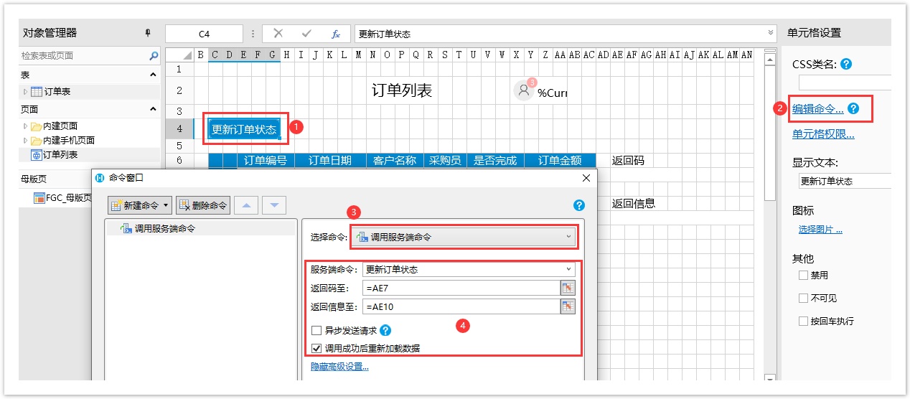Open the 服务端命令 dropdown

[x=469, y=270]
